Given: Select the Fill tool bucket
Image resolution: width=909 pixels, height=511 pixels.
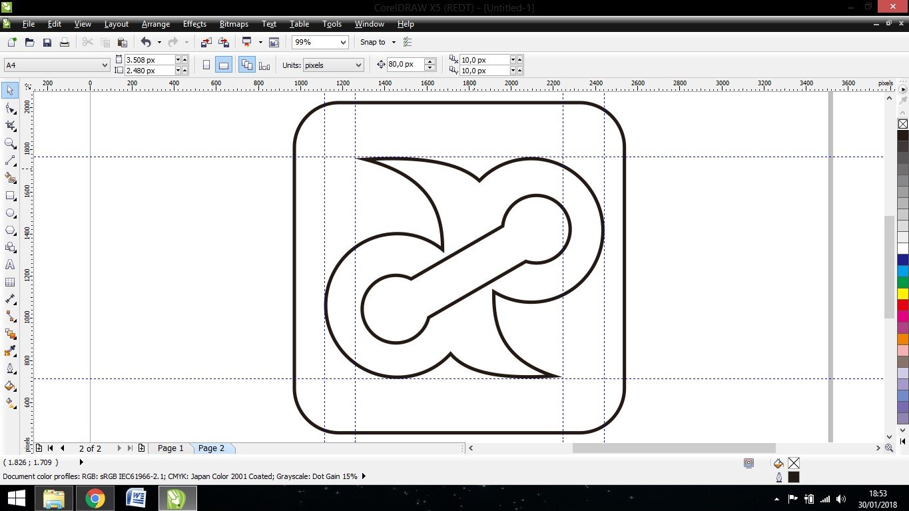Looking at the screenshot, I should coord(10,386).
